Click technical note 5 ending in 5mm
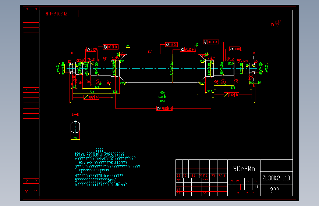 (96, 180)
